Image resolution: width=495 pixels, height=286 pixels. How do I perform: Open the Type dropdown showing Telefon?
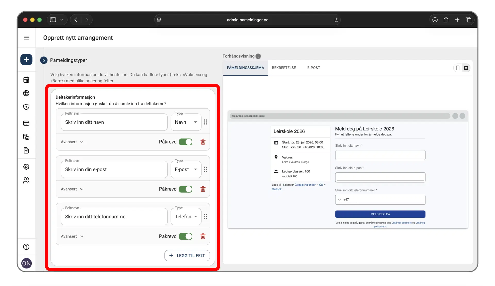click(x=186, y=217)
